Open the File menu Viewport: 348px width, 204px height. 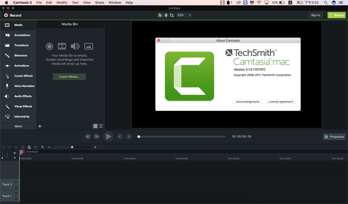tap(39, 3)
